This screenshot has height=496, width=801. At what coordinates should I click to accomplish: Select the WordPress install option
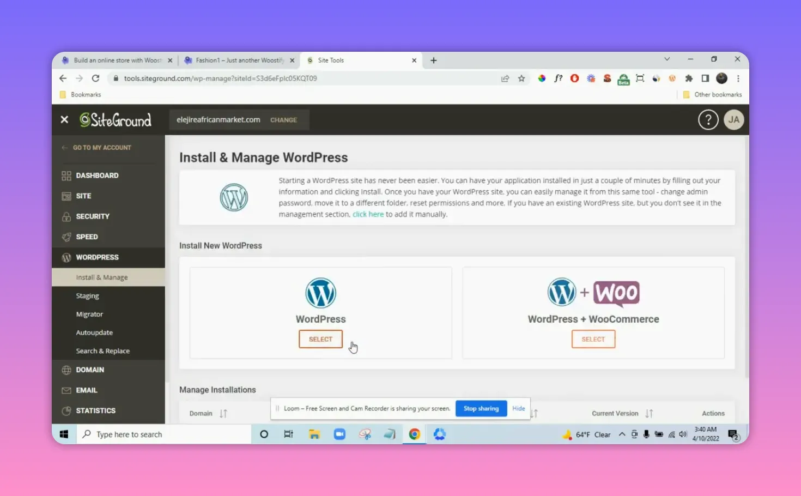coord(320,338)
